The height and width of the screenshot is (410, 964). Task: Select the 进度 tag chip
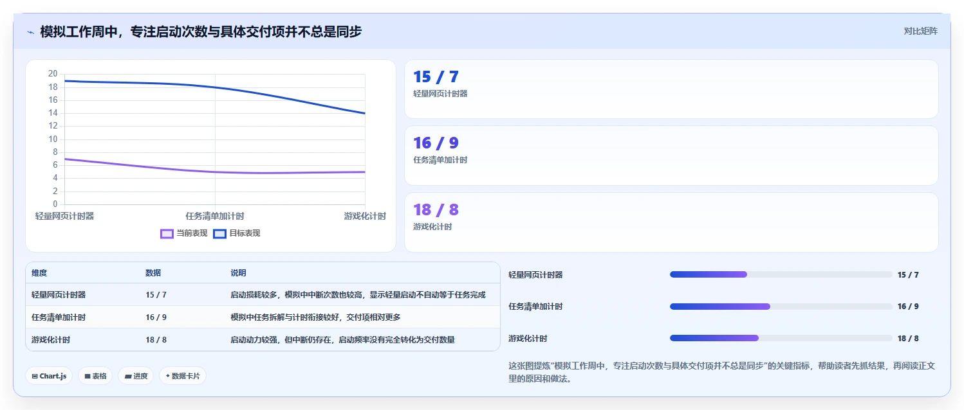[x=136, y=376]
